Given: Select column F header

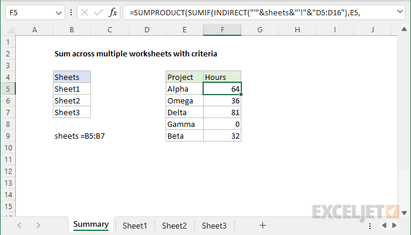Looking at the screenshot, I should (x=222, y=30).
